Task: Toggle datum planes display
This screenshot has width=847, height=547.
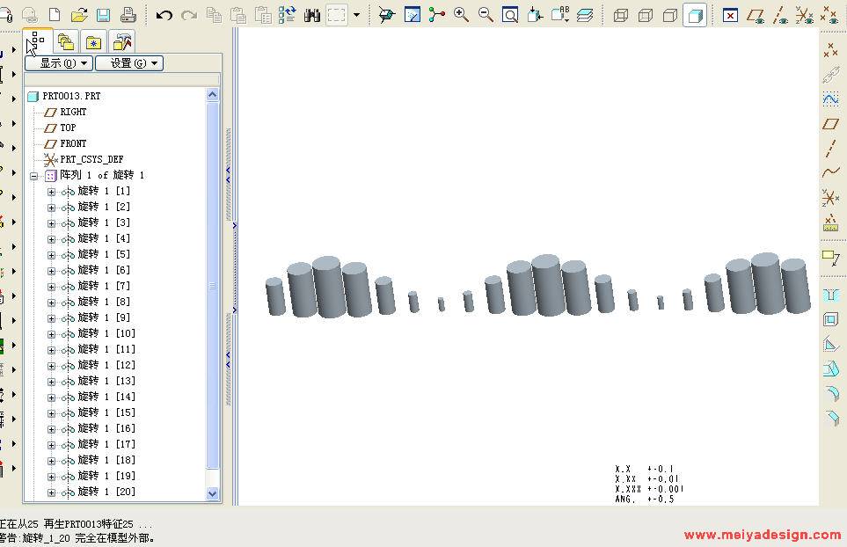Action: pos(755,15)
